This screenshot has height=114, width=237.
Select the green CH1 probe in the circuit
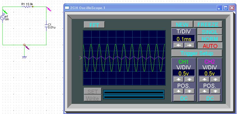[x=5, y=11]
